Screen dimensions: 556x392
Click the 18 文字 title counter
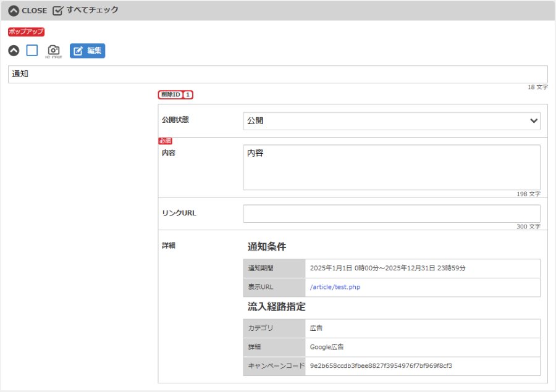tap(537, 87)
